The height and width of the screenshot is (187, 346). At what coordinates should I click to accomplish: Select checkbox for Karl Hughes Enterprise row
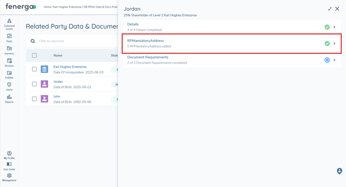35,70
